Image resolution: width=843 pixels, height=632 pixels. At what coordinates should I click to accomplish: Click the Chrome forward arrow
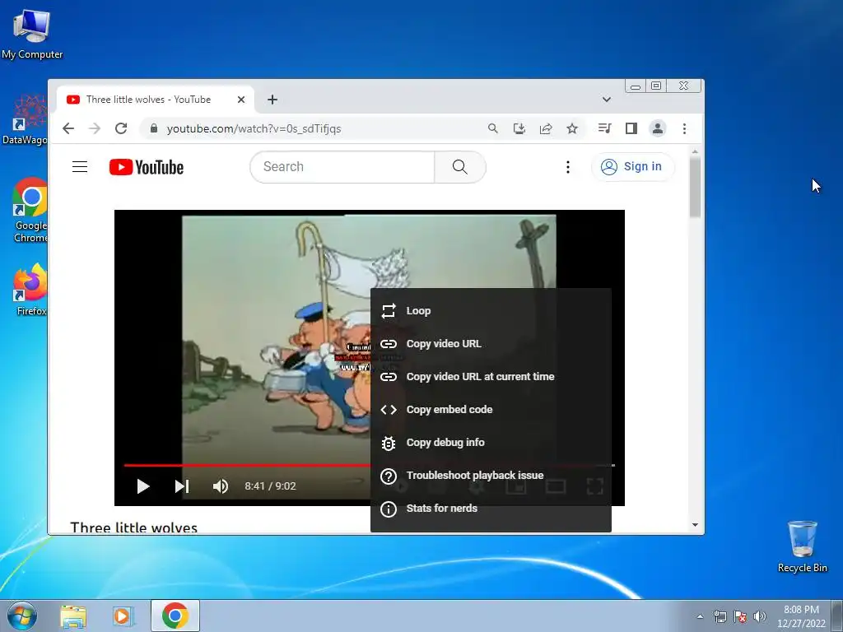coord(95,128)
